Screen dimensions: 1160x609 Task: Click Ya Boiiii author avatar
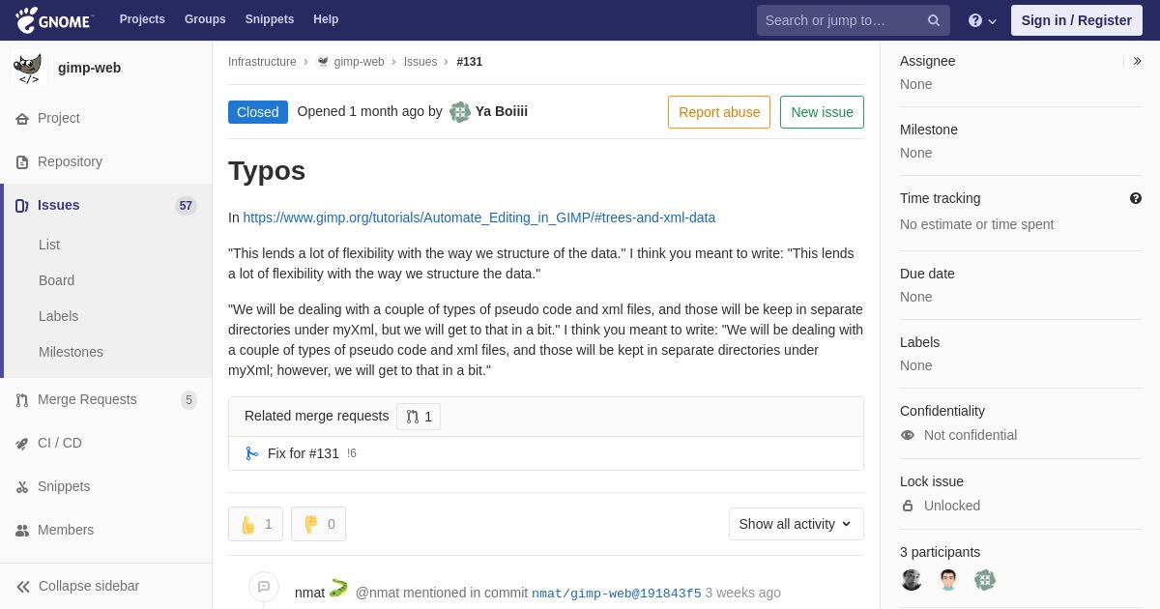point(460,112)
